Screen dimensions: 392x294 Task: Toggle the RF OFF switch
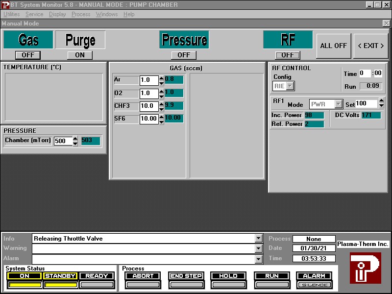[x=288, y=55]
